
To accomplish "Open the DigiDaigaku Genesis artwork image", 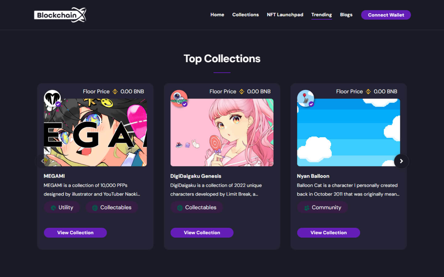I will [222, 132].
